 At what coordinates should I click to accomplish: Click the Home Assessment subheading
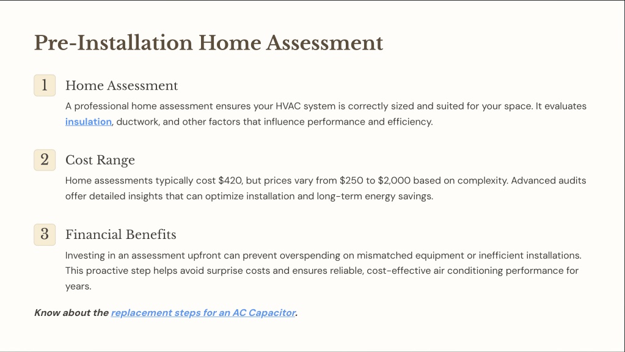[122, 86]
